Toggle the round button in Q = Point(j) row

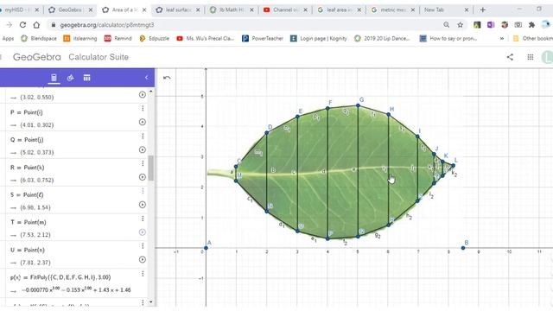point(142,149)
